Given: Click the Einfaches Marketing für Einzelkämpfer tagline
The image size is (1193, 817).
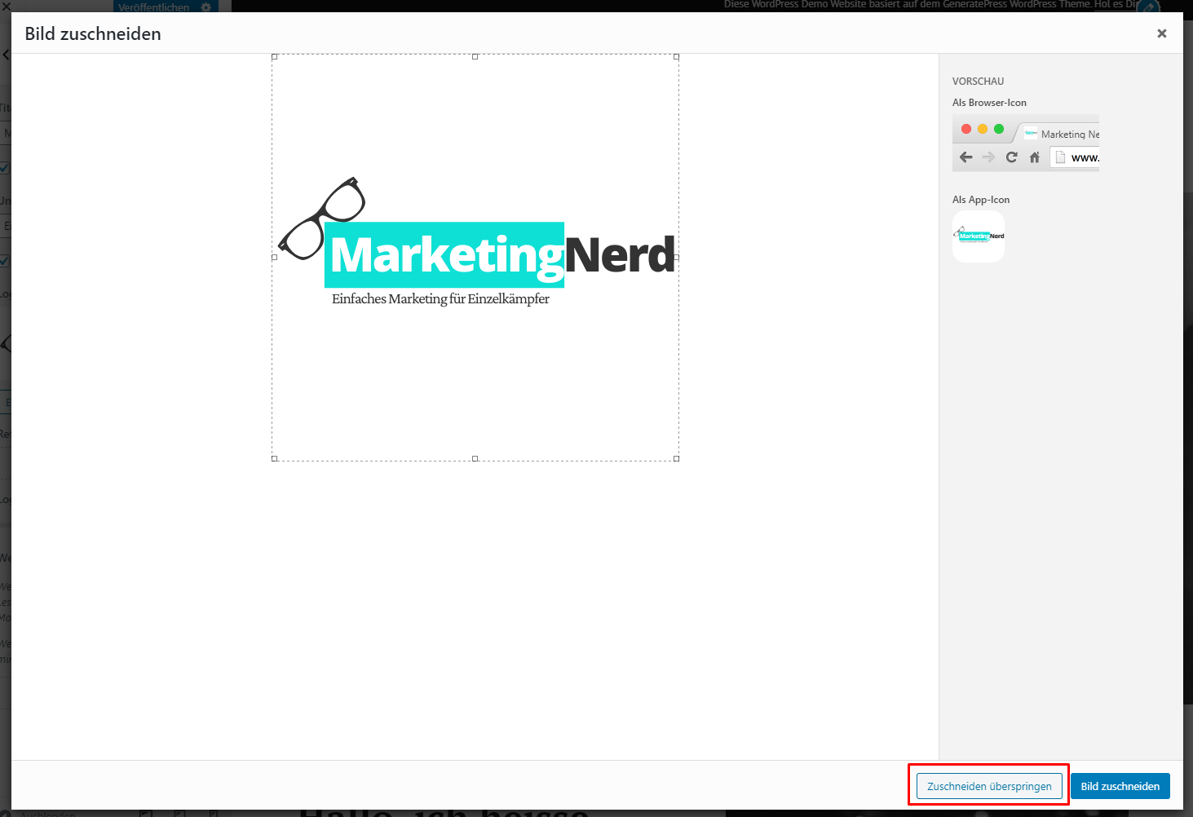Looking at the screenshot, I should (x=440, y=299).
